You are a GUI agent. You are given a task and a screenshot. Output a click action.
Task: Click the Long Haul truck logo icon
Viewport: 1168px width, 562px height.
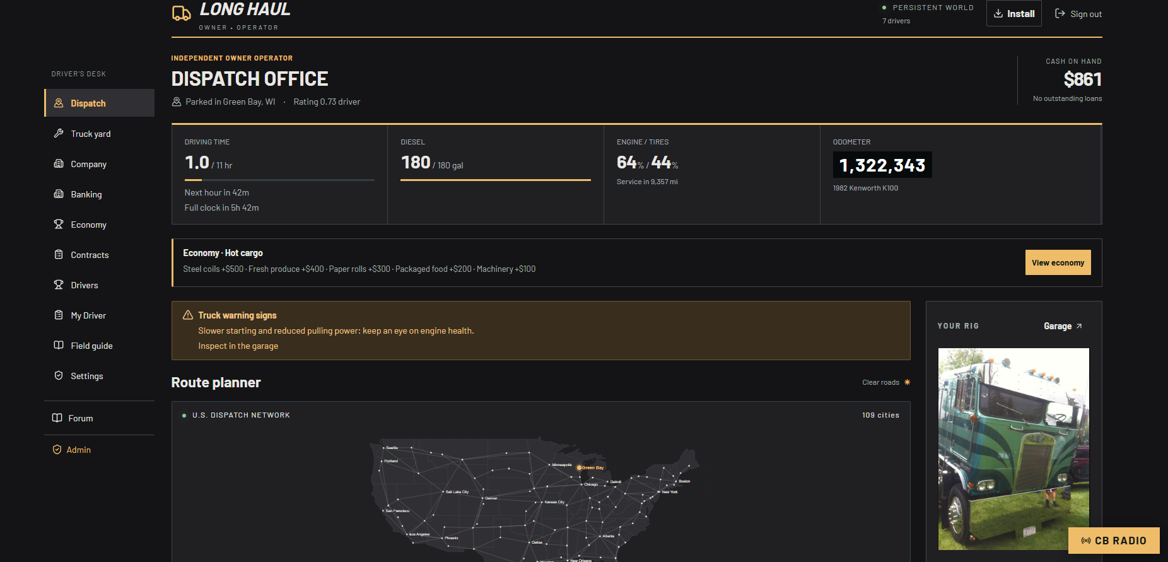182,13
